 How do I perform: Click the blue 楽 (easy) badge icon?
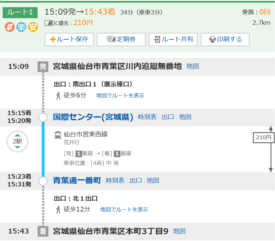click(x=21, y=27)
